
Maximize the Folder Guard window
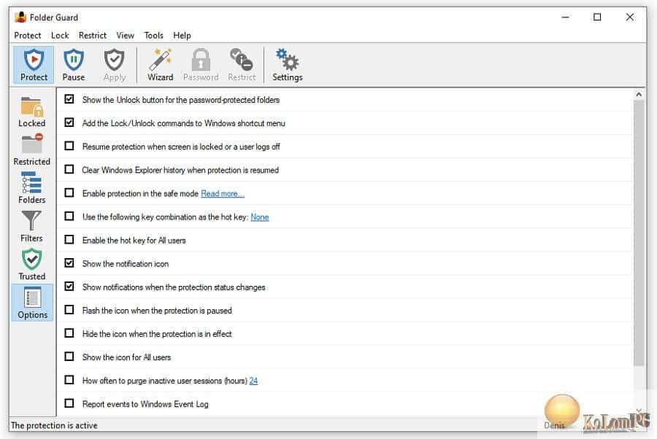597,18
